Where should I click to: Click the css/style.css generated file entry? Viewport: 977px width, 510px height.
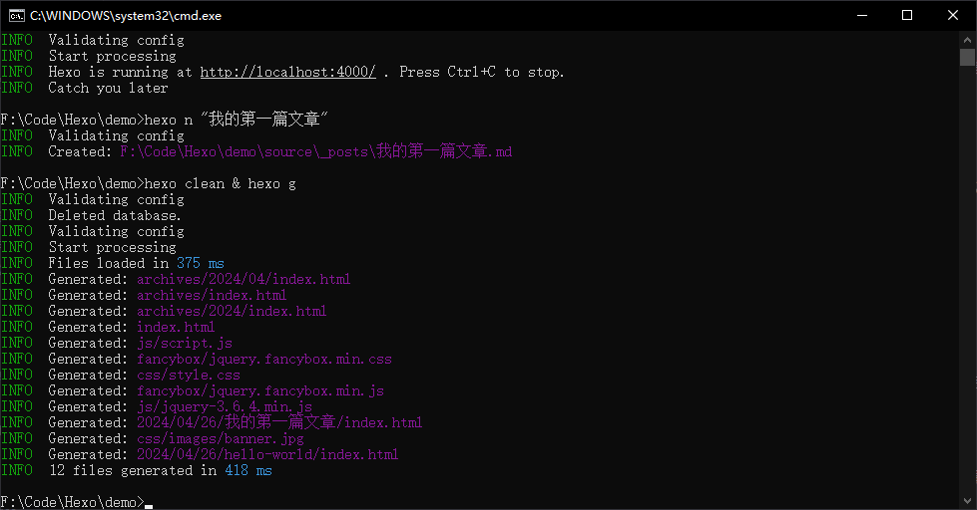click(x=188, y=375)
